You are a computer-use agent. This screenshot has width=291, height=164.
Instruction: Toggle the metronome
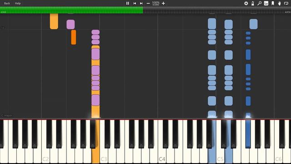pos(253,3)
